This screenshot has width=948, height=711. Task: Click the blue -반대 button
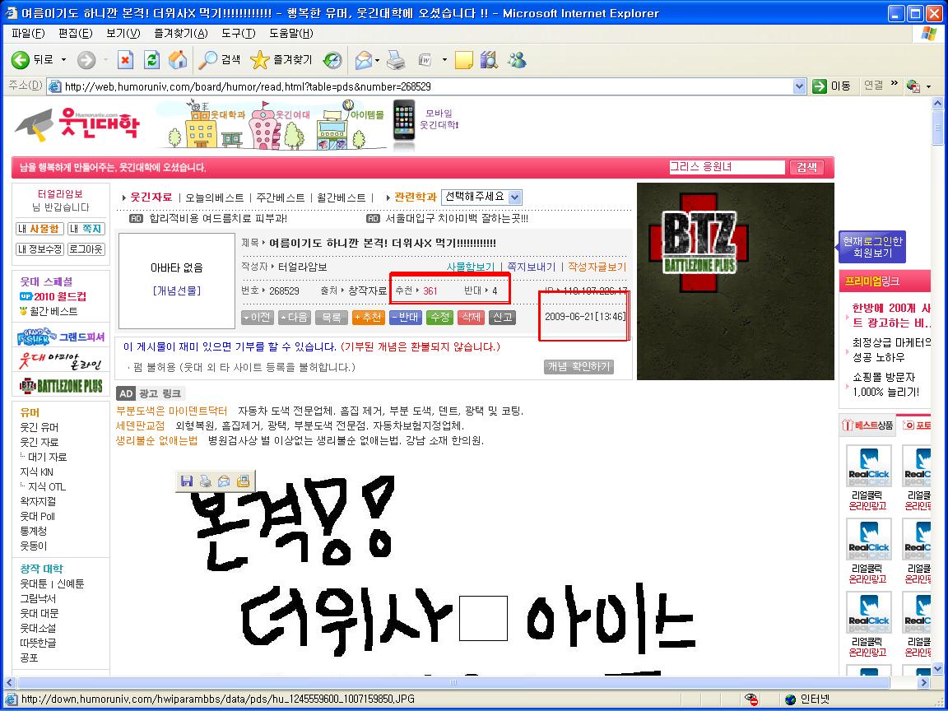pos(406,318)
